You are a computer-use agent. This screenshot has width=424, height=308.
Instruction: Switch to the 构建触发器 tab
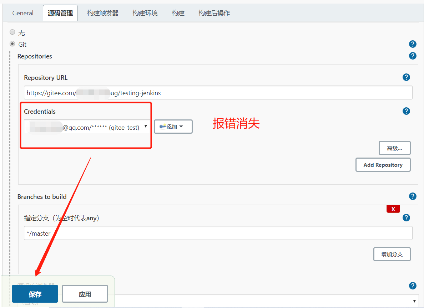pos(103,13)
